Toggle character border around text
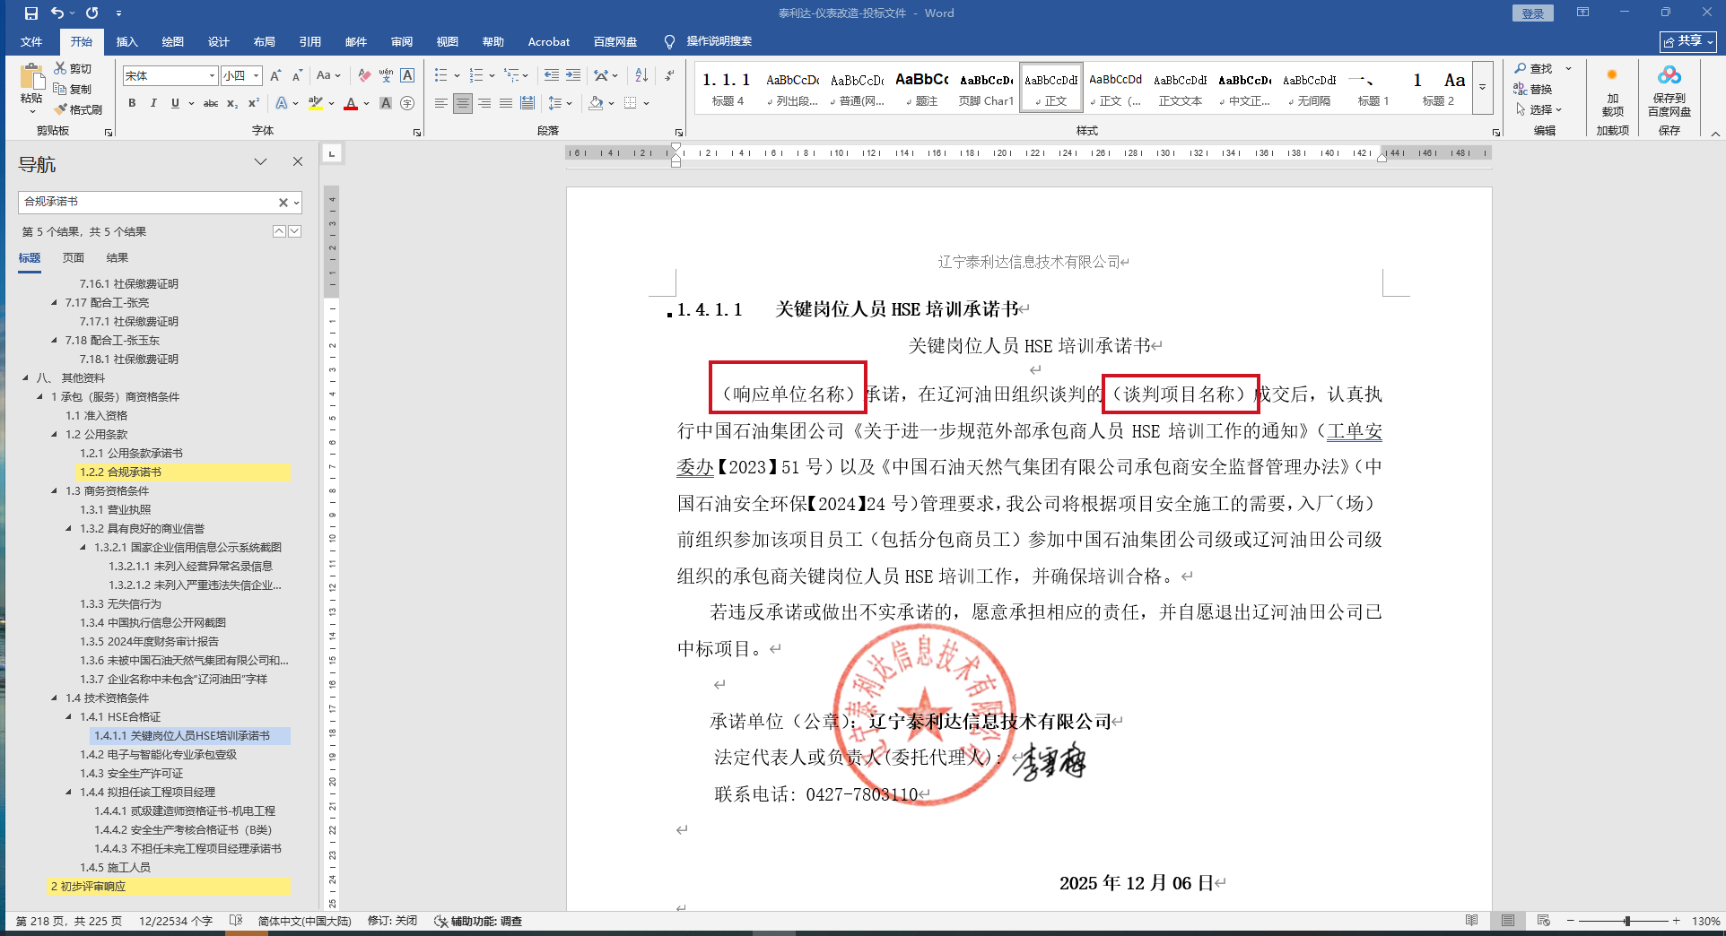The height and width of the screenshot is (936, 1726). (x=407, y=76)
